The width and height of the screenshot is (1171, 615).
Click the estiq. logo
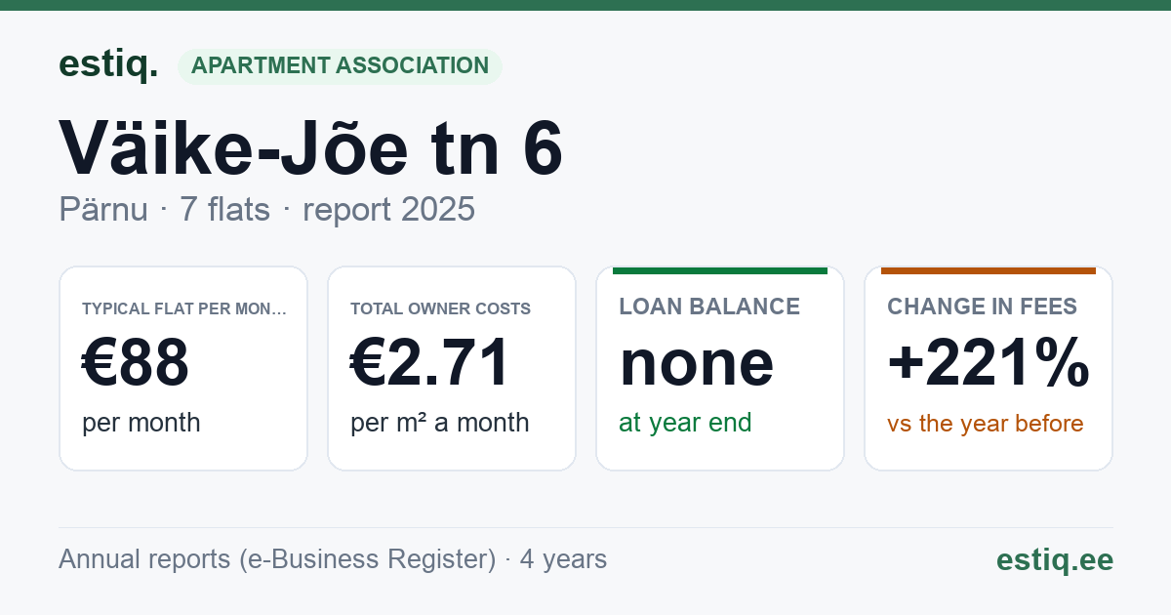coord(108,64)
